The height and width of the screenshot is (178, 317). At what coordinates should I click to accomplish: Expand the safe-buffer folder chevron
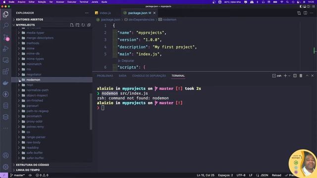pyautogui.click(x=19, y=153)
